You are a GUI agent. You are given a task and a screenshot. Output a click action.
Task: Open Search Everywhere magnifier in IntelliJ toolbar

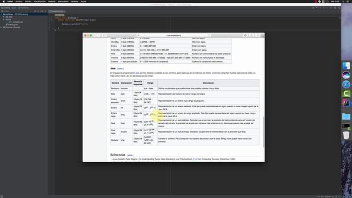pyautogui.click(x=339, y=8)
